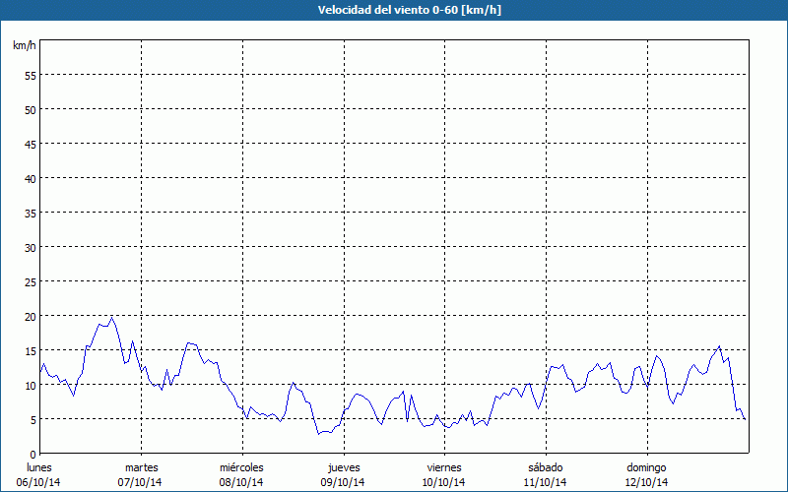Click the 09/10/14 date label
The image size is (788, 492).
point(344,482)
